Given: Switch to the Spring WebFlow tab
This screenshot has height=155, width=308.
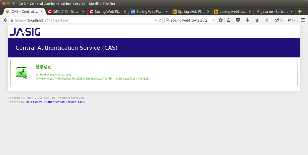Looking at the screenshot, I should (148, 11).
